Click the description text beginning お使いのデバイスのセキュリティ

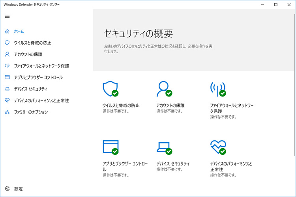[x=158, y=48]
